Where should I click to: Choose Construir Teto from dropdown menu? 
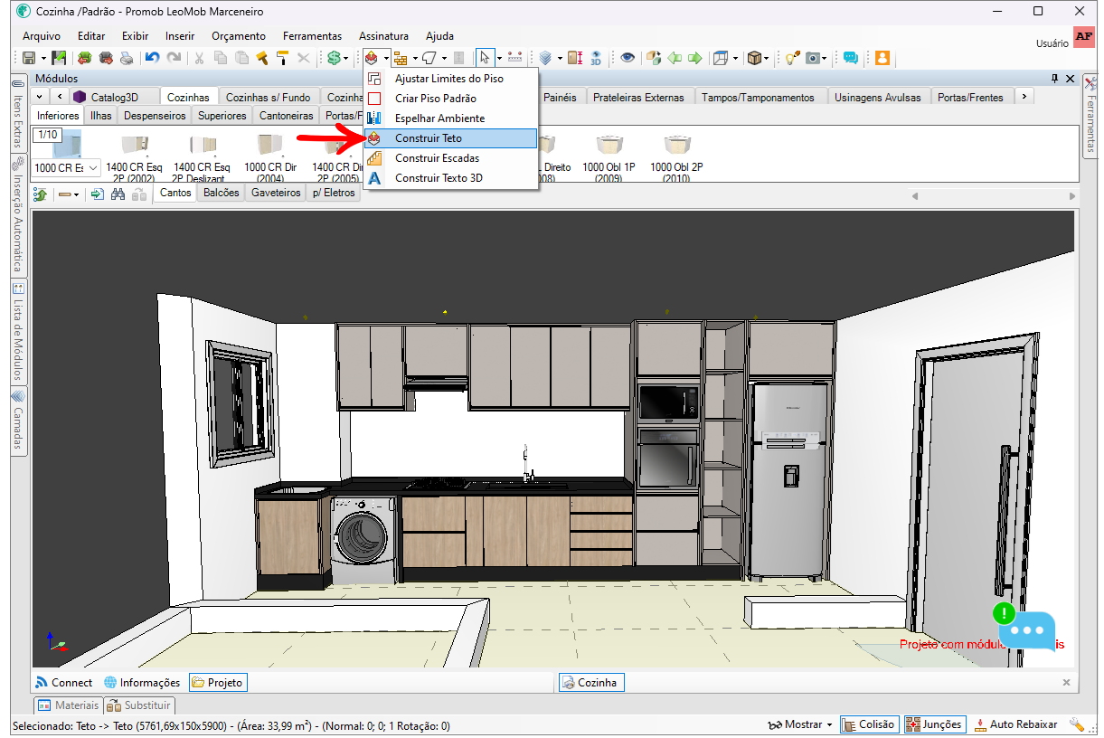pos(449,138)
